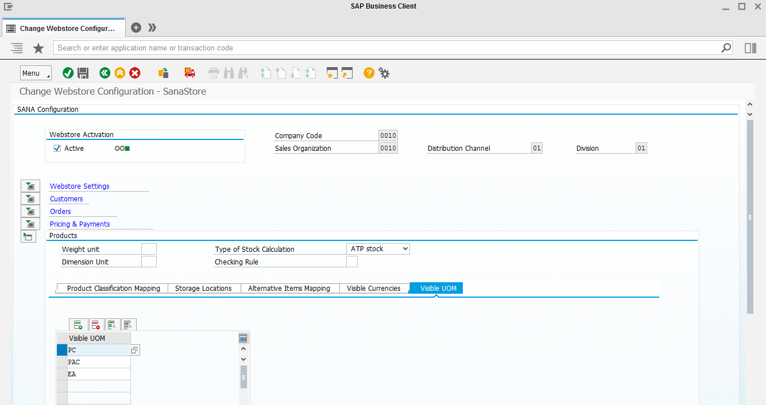The width and height of the screenshot is (766, 405).
Task: Click the main page vertical scrollbar thumb
Action: click(x=750, y=217)
